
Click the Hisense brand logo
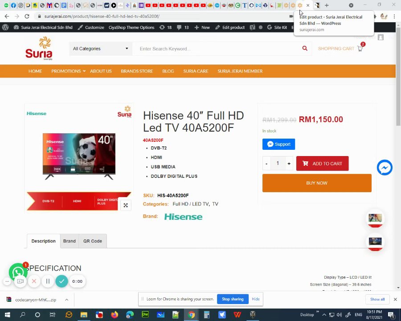[183, 217]
